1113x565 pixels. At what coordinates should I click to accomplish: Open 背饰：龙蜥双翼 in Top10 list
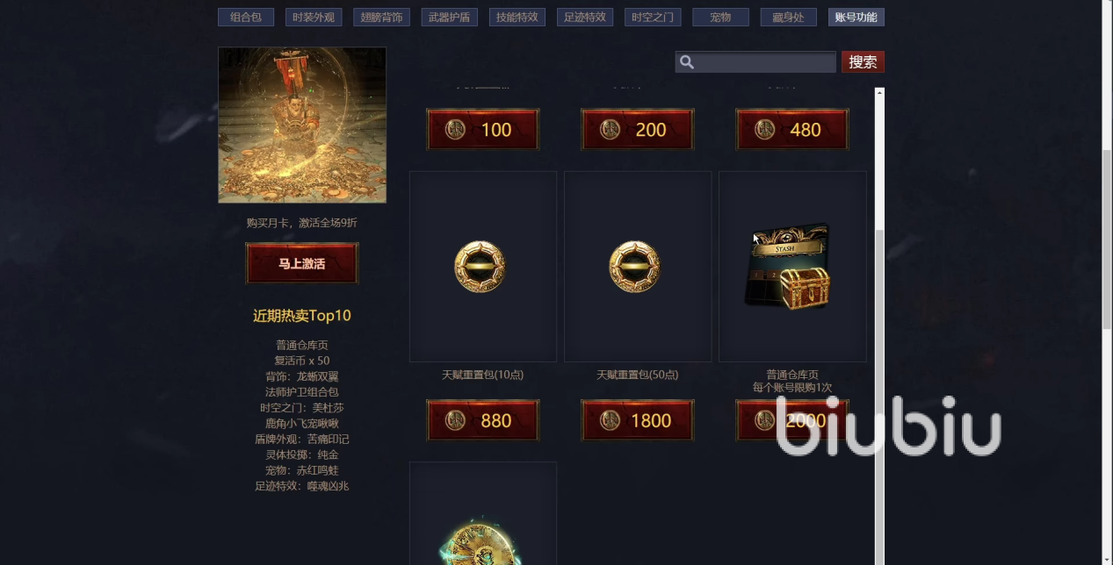tap(302, 376)
